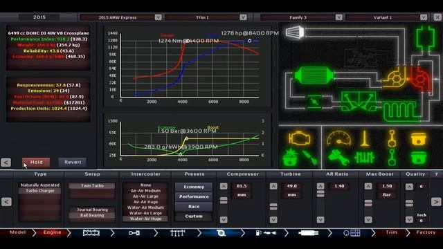The width and height of the screenshot is (443, 249).
Task: Apply the Race preset
Action: click(x=194, y=206)
